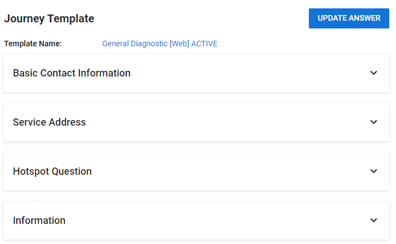Click the [Web] text in the template name
The width and height of the screenshot is (396, 244).
point(179,44)
